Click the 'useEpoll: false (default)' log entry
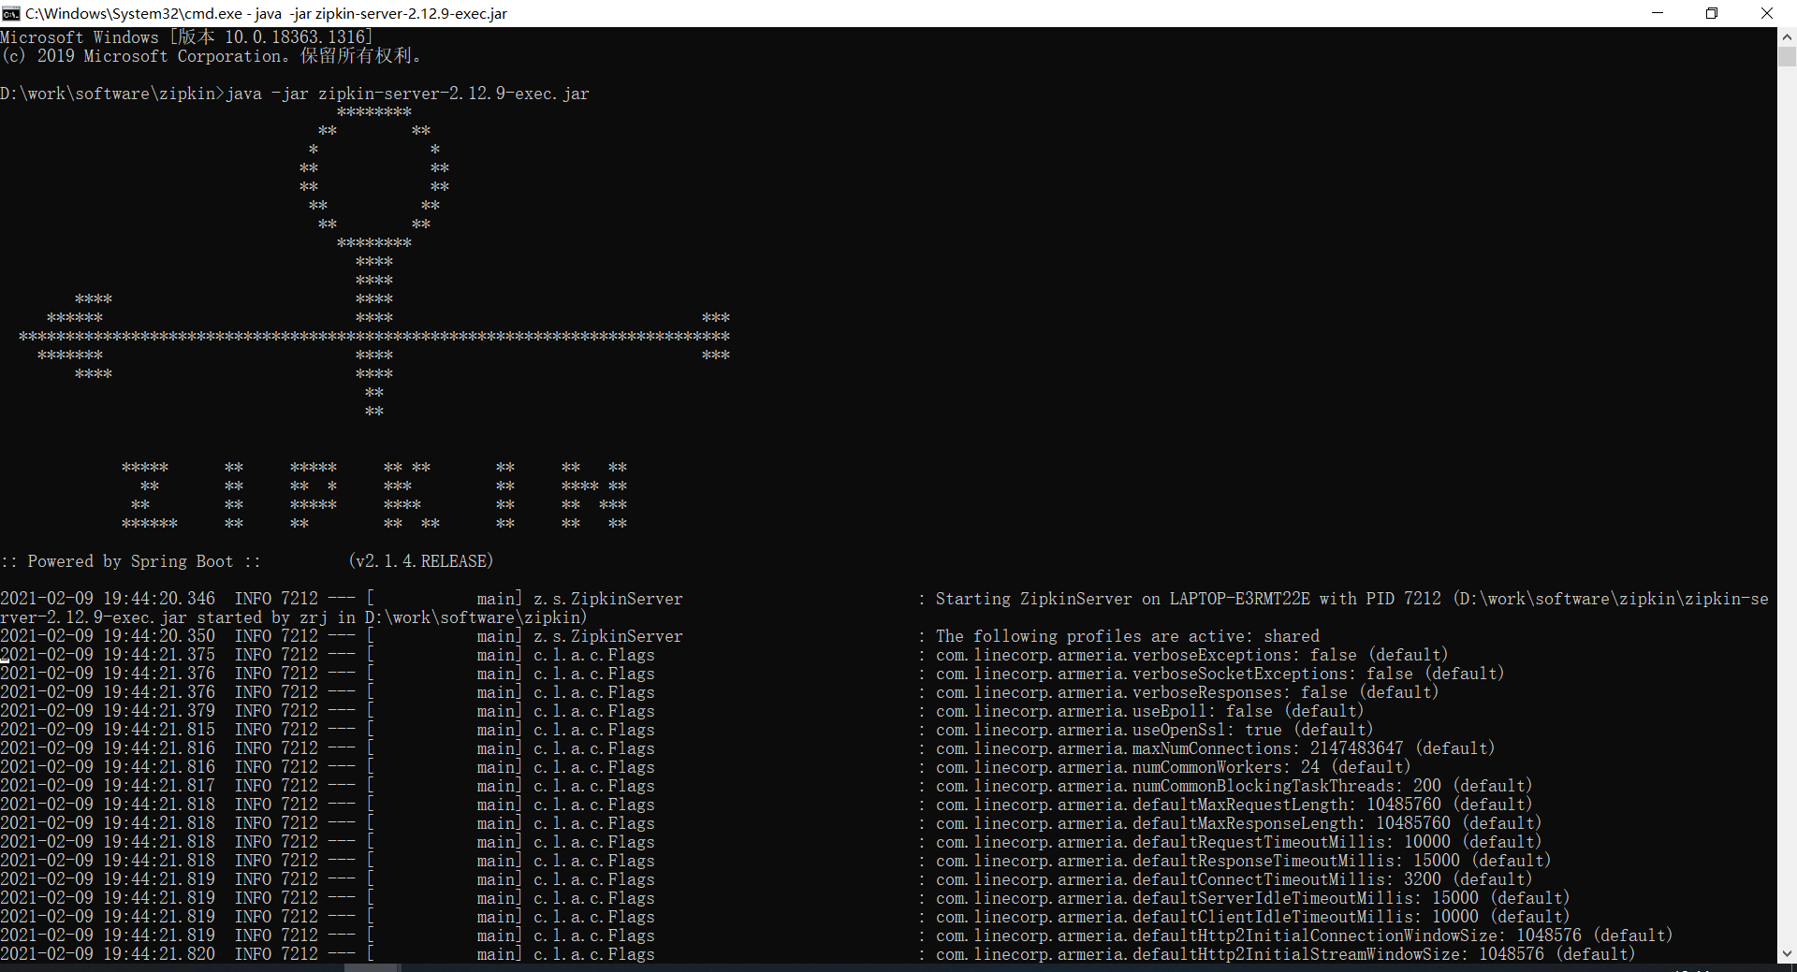The width and height of the screenshot is (1797, 972). click(x=1150, y=711)
